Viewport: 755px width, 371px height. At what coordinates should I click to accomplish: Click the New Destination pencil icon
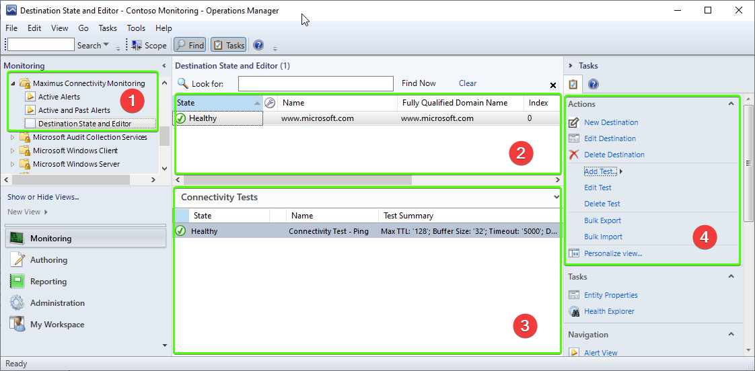pos(574,122)
